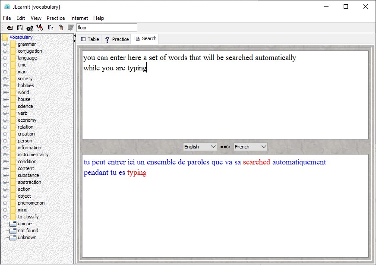Click the red untranslated word searched

256,162
